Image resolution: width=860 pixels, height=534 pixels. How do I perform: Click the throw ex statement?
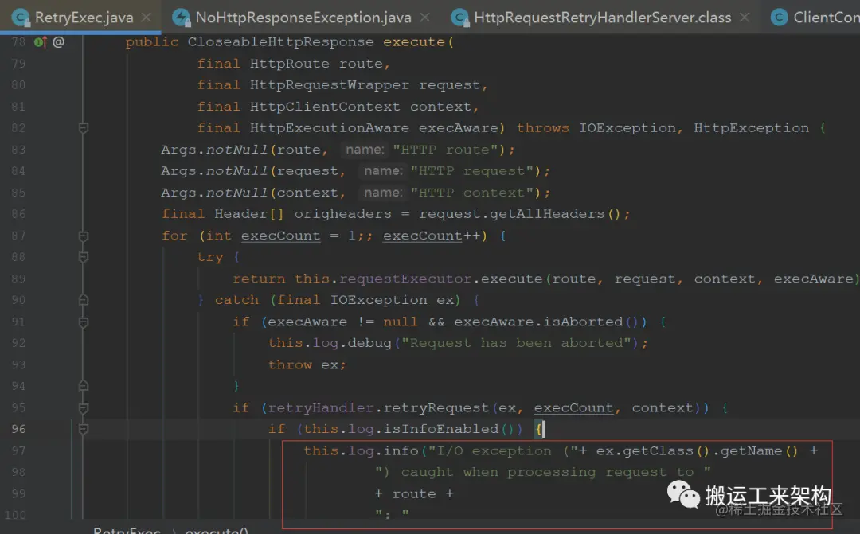(x=307, y=364)
